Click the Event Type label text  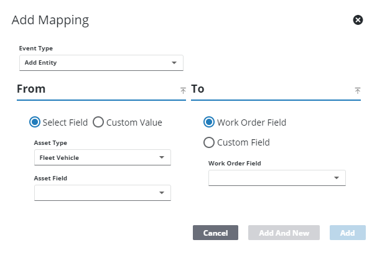pyautogui.click(x=36, y=49)
